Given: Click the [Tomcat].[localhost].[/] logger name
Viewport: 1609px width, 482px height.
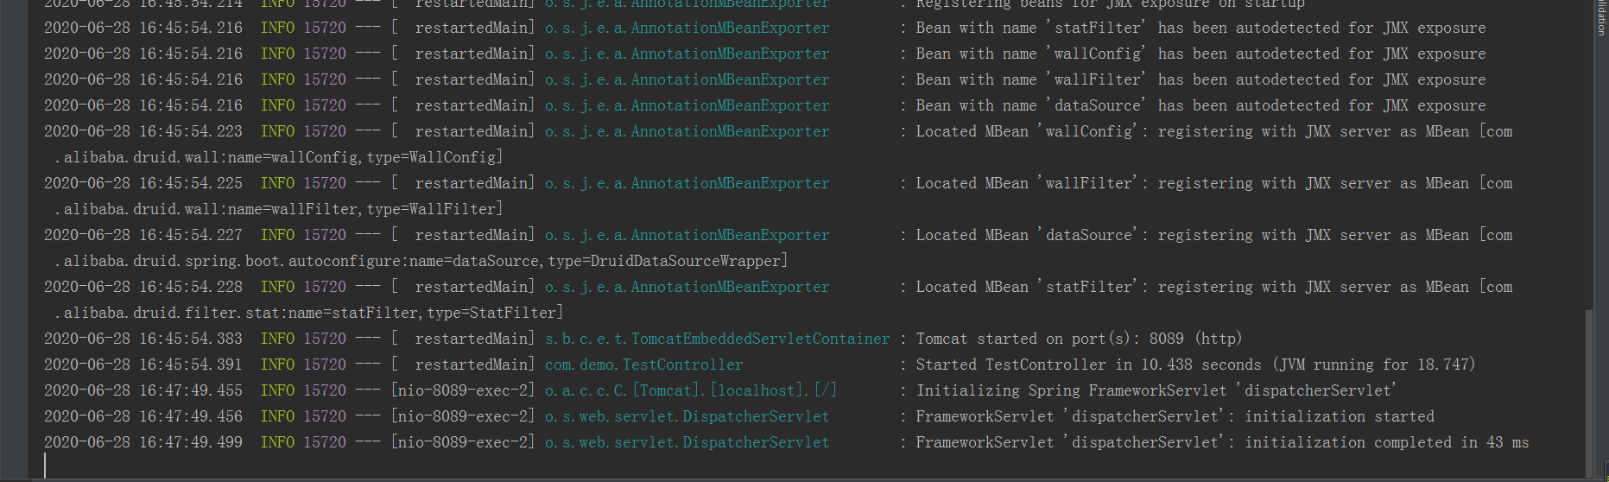Looking at the screenshot, I should coord(690,390).
